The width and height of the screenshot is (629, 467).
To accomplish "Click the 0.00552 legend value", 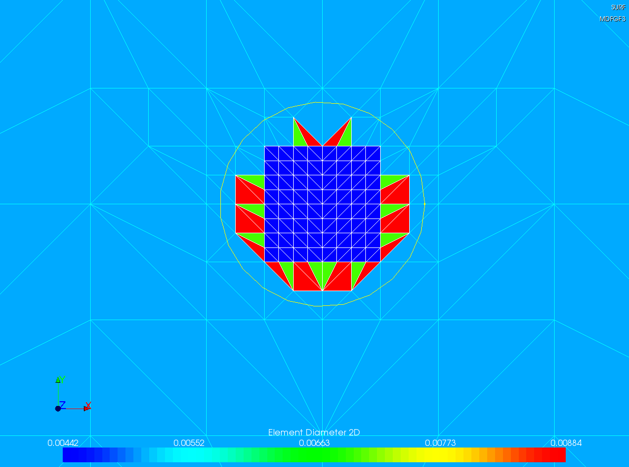I will [189, 443].
